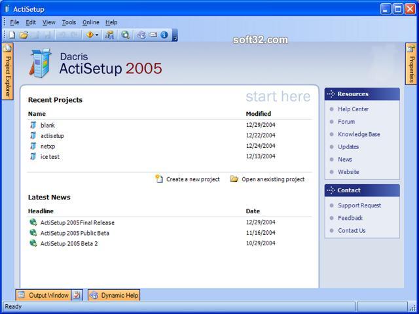Open the Dynamic Help tab
The image size is (419, 314).
coord(114,295)
